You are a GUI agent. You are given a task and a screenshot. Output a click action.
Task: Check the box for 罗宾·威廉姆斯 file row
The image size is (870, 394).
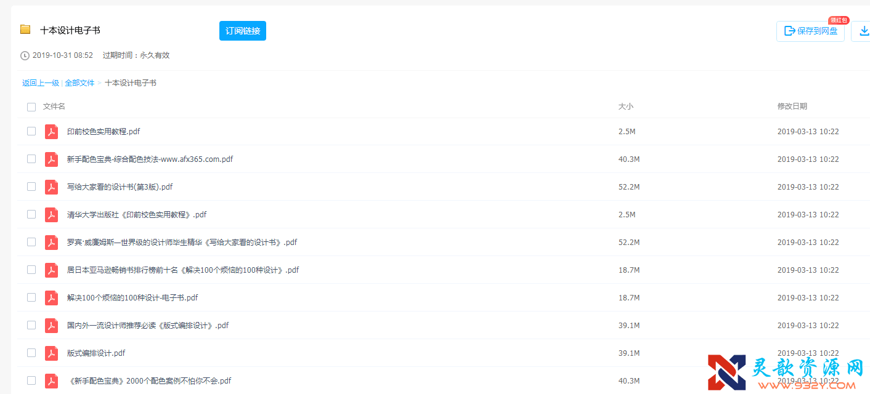click(x=31, y=242)
